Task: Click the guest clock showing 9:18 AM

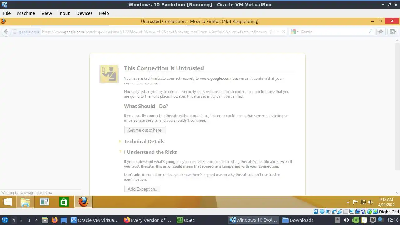Action: coord(386,202)
